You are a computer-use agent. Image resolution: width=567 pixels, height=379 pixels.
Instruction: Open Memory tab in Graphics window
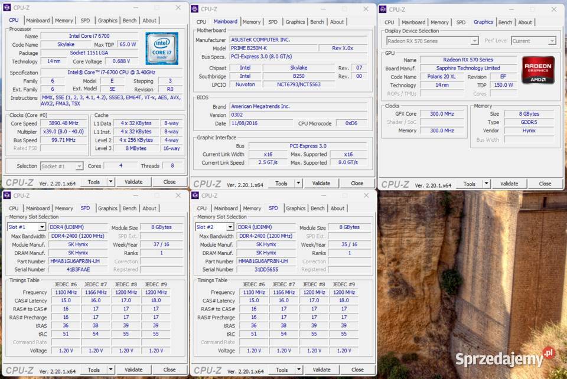439,22
